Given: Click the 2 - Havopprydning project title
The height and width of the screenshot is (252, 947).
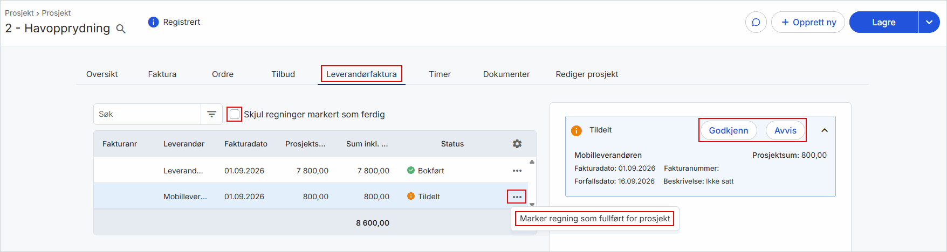Looking at the screenshot, I should pos(58,29).
